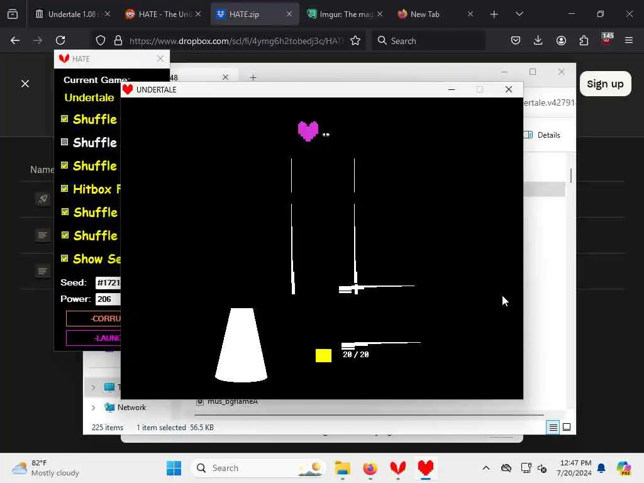Open the Pocket save icon

point(516,40)
